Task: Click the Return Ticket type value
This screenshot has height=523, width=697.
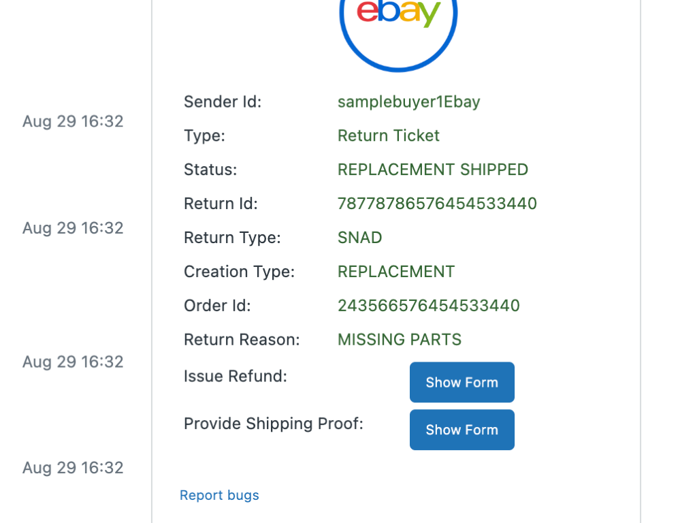Action: [388, 136]
